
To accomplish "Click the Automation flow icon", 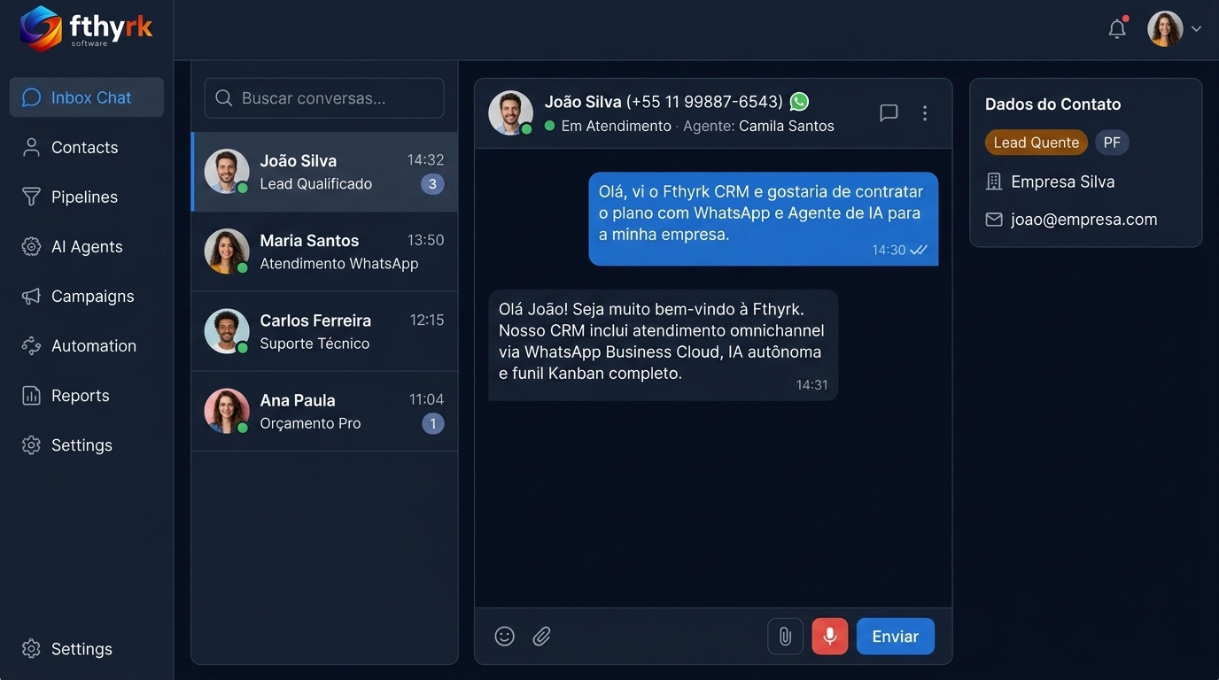I will 31,345.
